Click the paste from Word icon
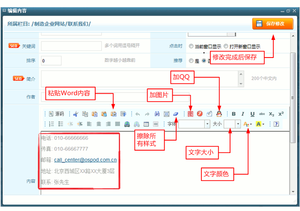Image resolution: width=300 pixels, height=211 pixels. [113, 114]
